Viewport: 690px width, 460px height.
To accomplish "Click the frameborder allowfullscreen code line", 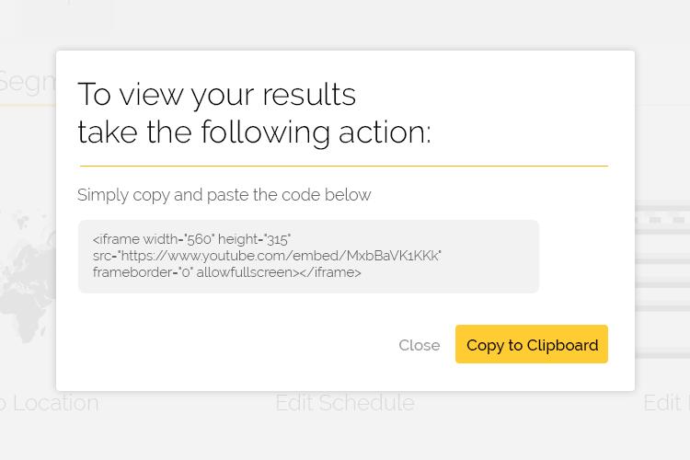I will (226, 272).
